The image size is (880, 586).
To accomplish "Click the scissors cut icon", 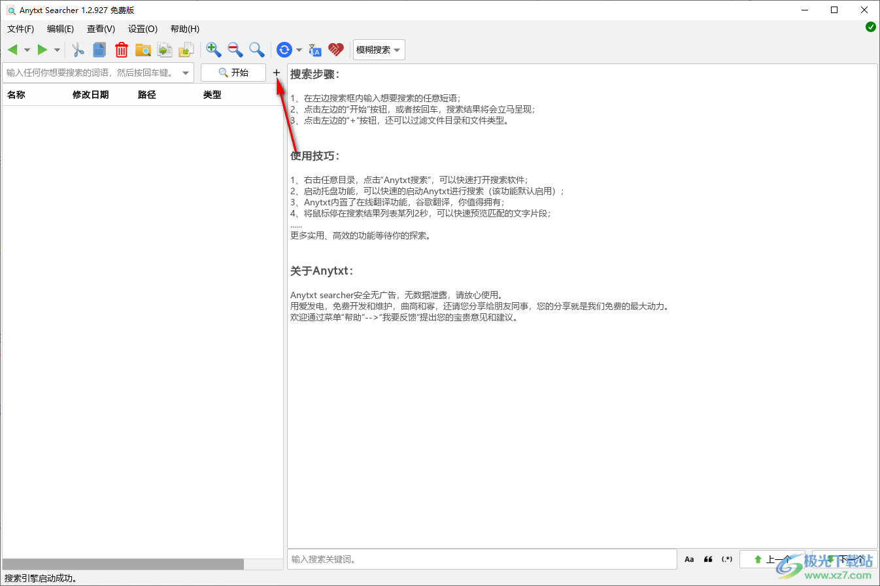I will tap(78, 50).
